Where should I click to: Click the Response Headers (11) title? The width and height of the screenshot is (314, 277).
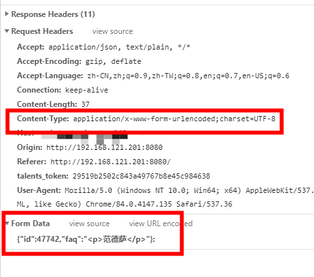click(53, 14)
